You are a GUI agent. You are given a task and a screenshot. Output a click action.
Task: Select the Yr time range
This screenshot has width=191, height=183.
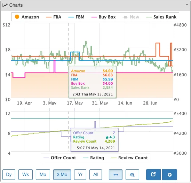click(x=80, y=175)
